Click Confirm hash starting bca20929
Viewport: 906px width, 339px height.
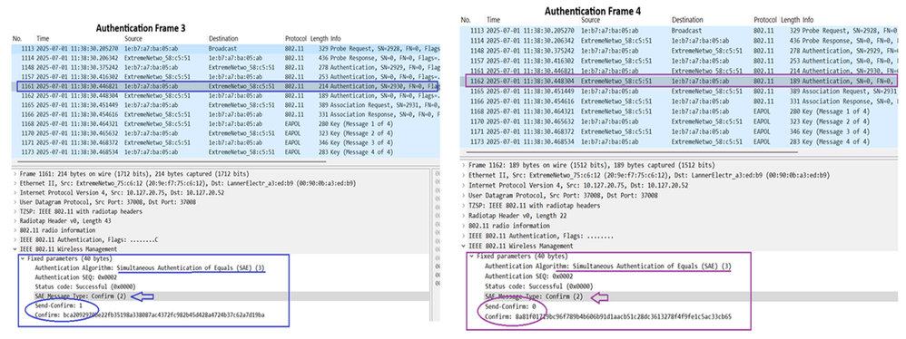click(x=149, y=315)
